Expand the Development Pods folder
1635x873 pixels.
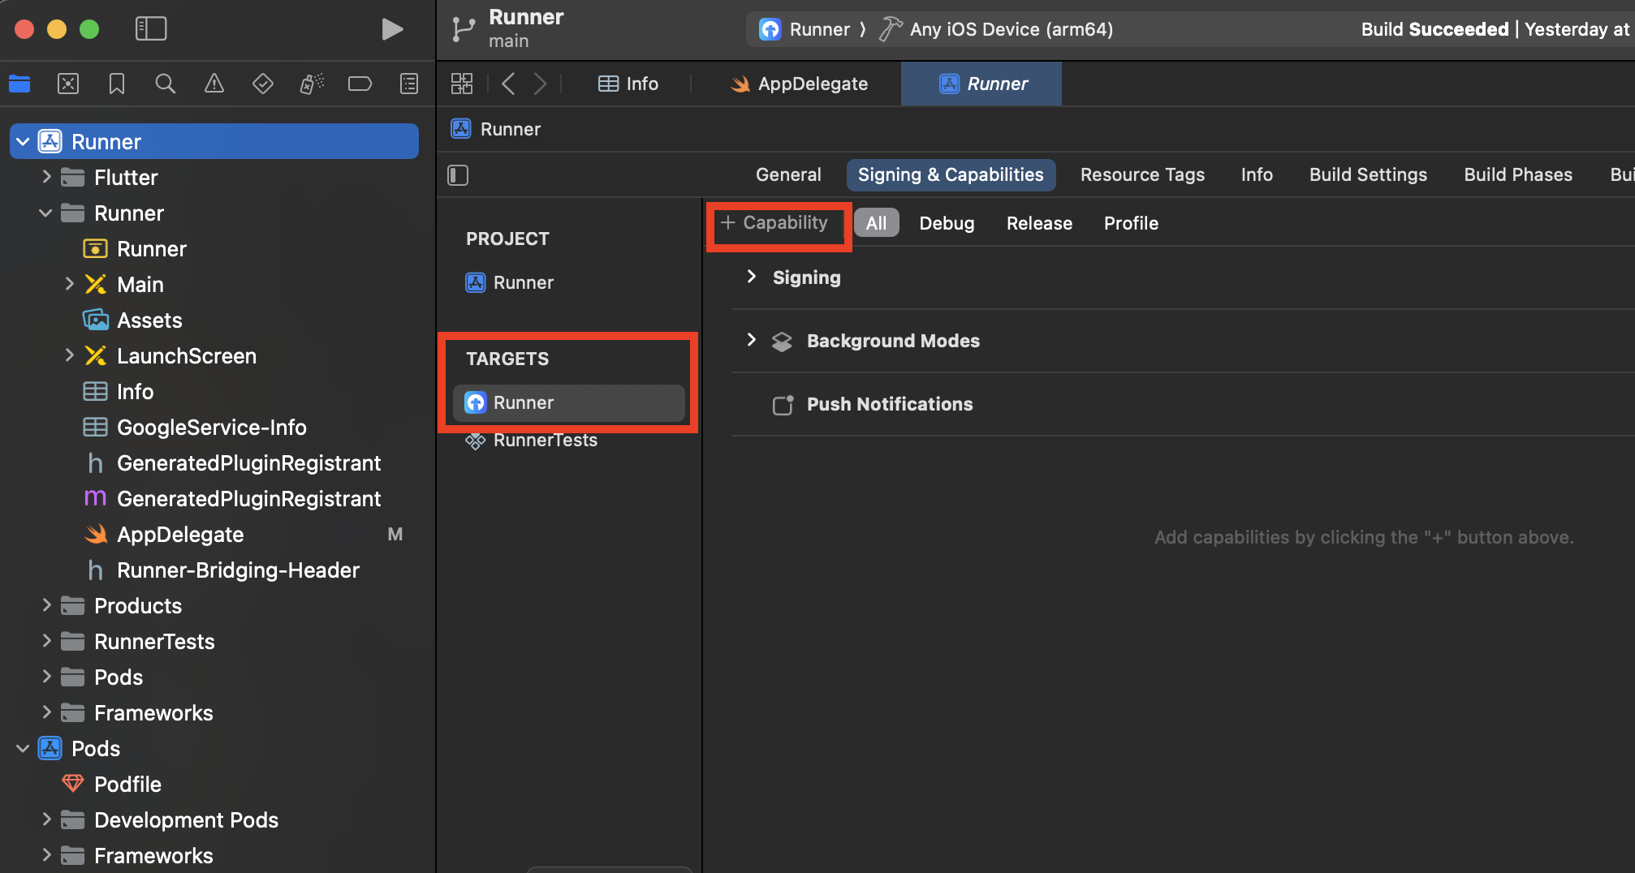pos(46,819)
